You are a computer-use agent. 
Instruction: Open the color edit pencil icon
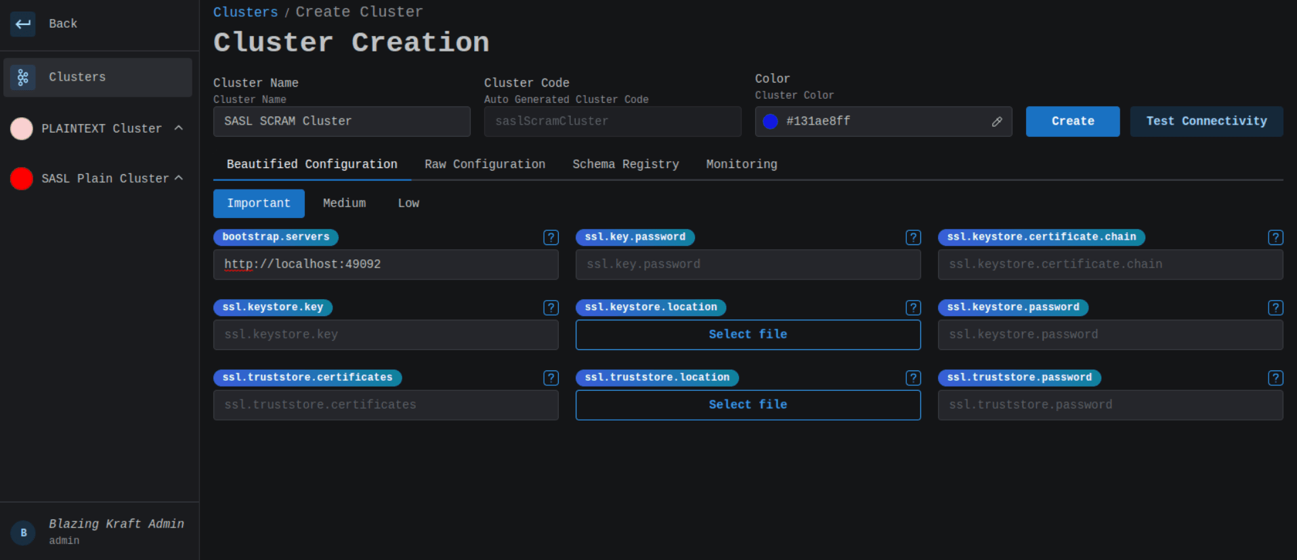(x=997, y=122)
